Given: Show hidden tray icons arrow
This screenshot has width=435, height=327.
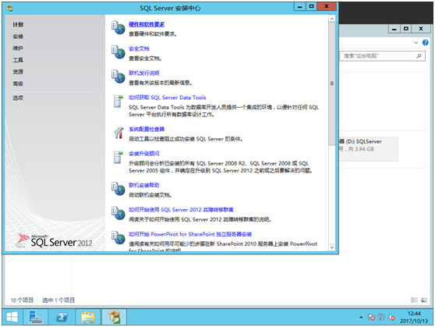Looking at the screenshot, I should pyautogui.click(x=361, y=317).
